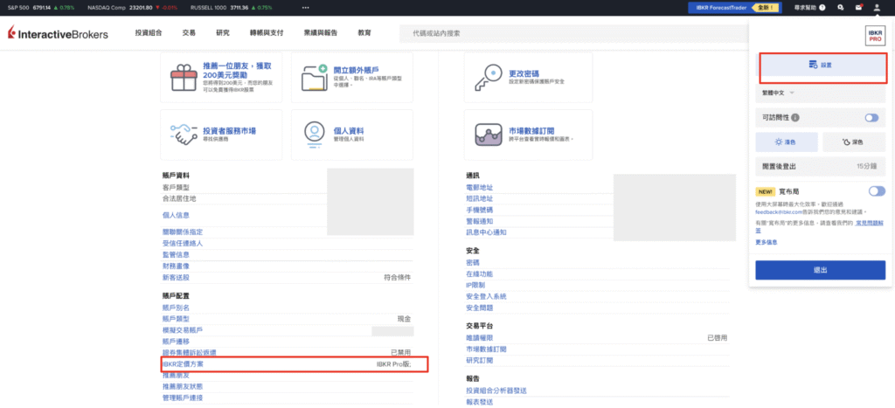This screenshot has height=408, width=895.
Task: Open the 手機號碼 link
Action: (x=480, y=210)
